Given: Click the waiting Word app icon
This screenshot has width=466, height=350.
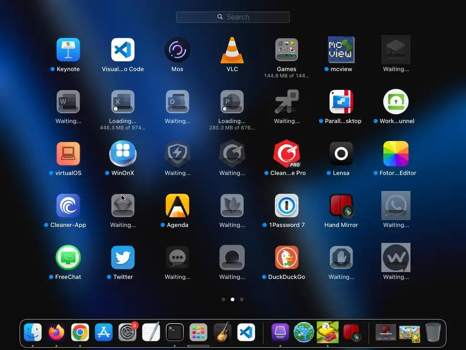Looking at the screenshot, I should click(68, 102).
